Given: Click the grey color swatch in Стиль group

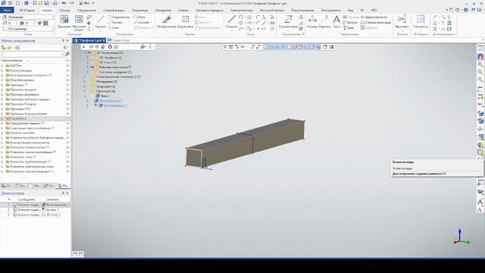Looking at the screenshot, I should point(45,23).
